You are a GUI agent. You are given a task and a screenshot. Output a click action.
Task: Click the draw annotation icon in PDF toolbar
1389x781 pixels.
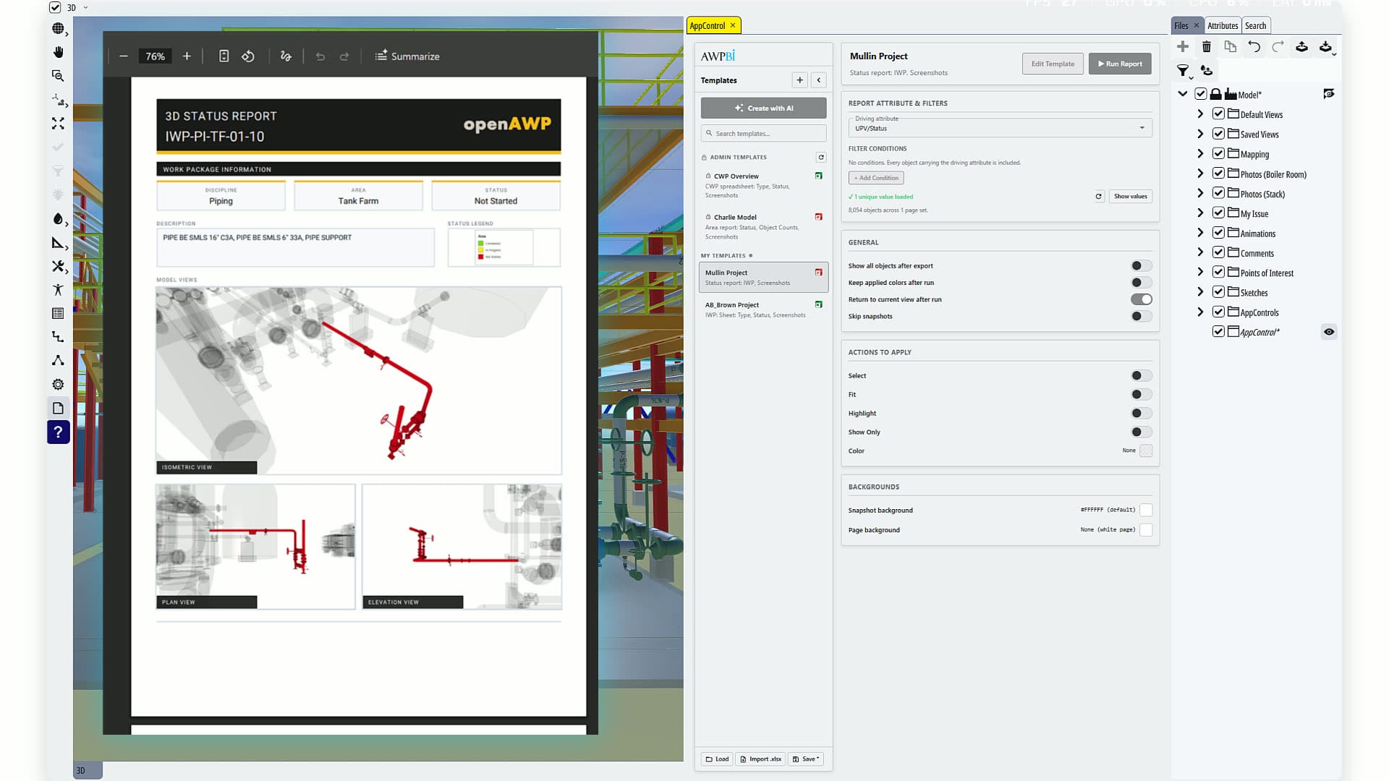point(286,56)
